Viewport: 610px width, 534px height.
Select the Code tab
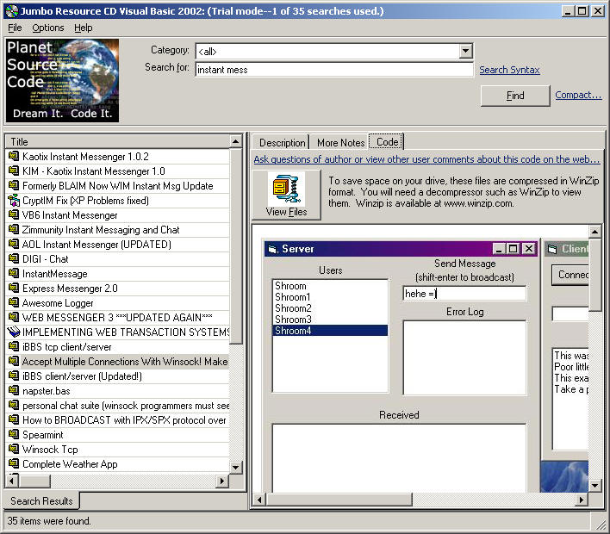387,142
